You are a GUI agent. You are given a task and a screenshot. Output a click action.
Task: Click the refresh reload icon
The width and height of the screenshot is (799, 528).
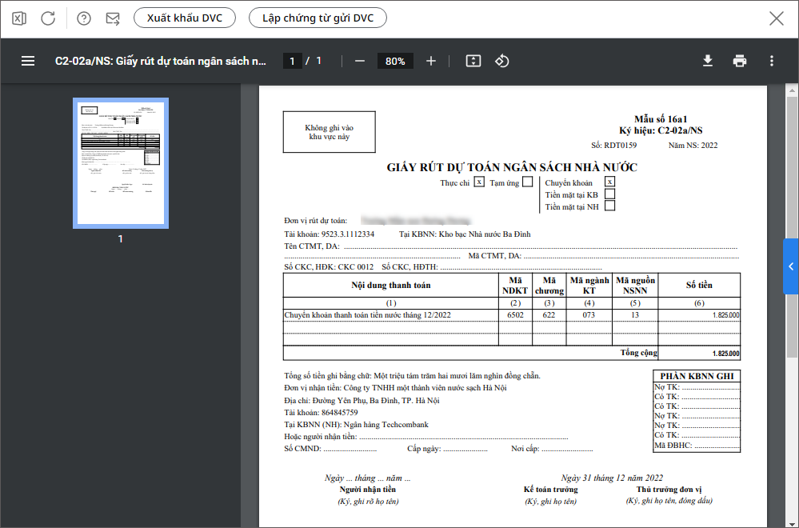[x=48, y=18]
